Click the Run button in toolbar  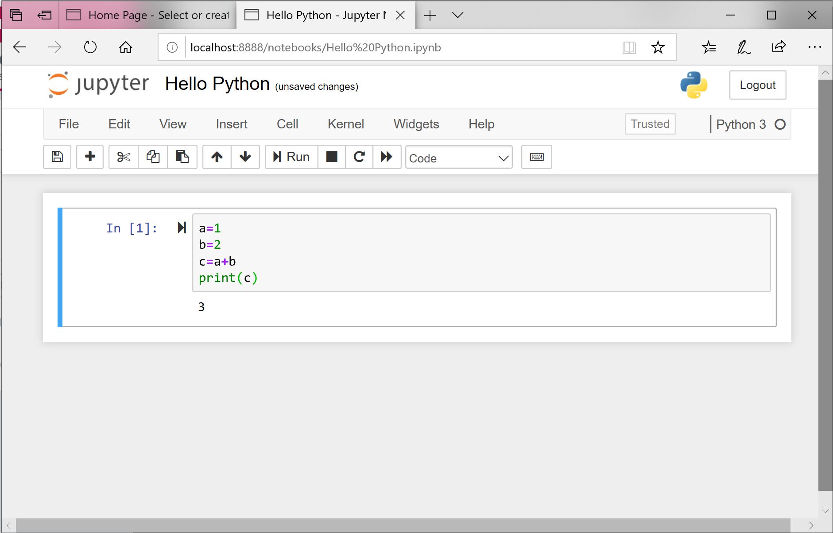[291, 157]
